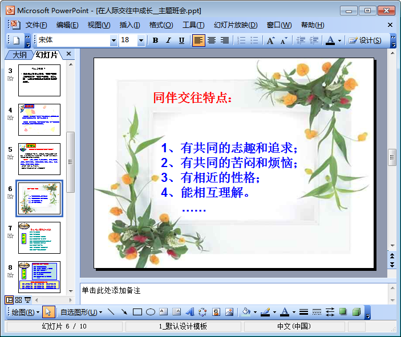Viewport: 401px width, 337px height.
Task: Toggle bulleted list formatting
Action: 254,40
